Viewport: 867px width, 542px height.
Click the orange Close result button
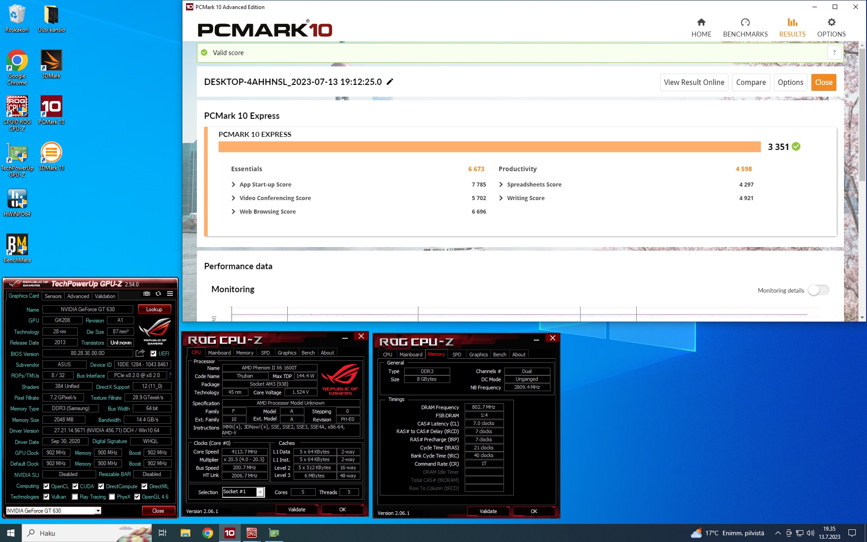click(824, 82)
